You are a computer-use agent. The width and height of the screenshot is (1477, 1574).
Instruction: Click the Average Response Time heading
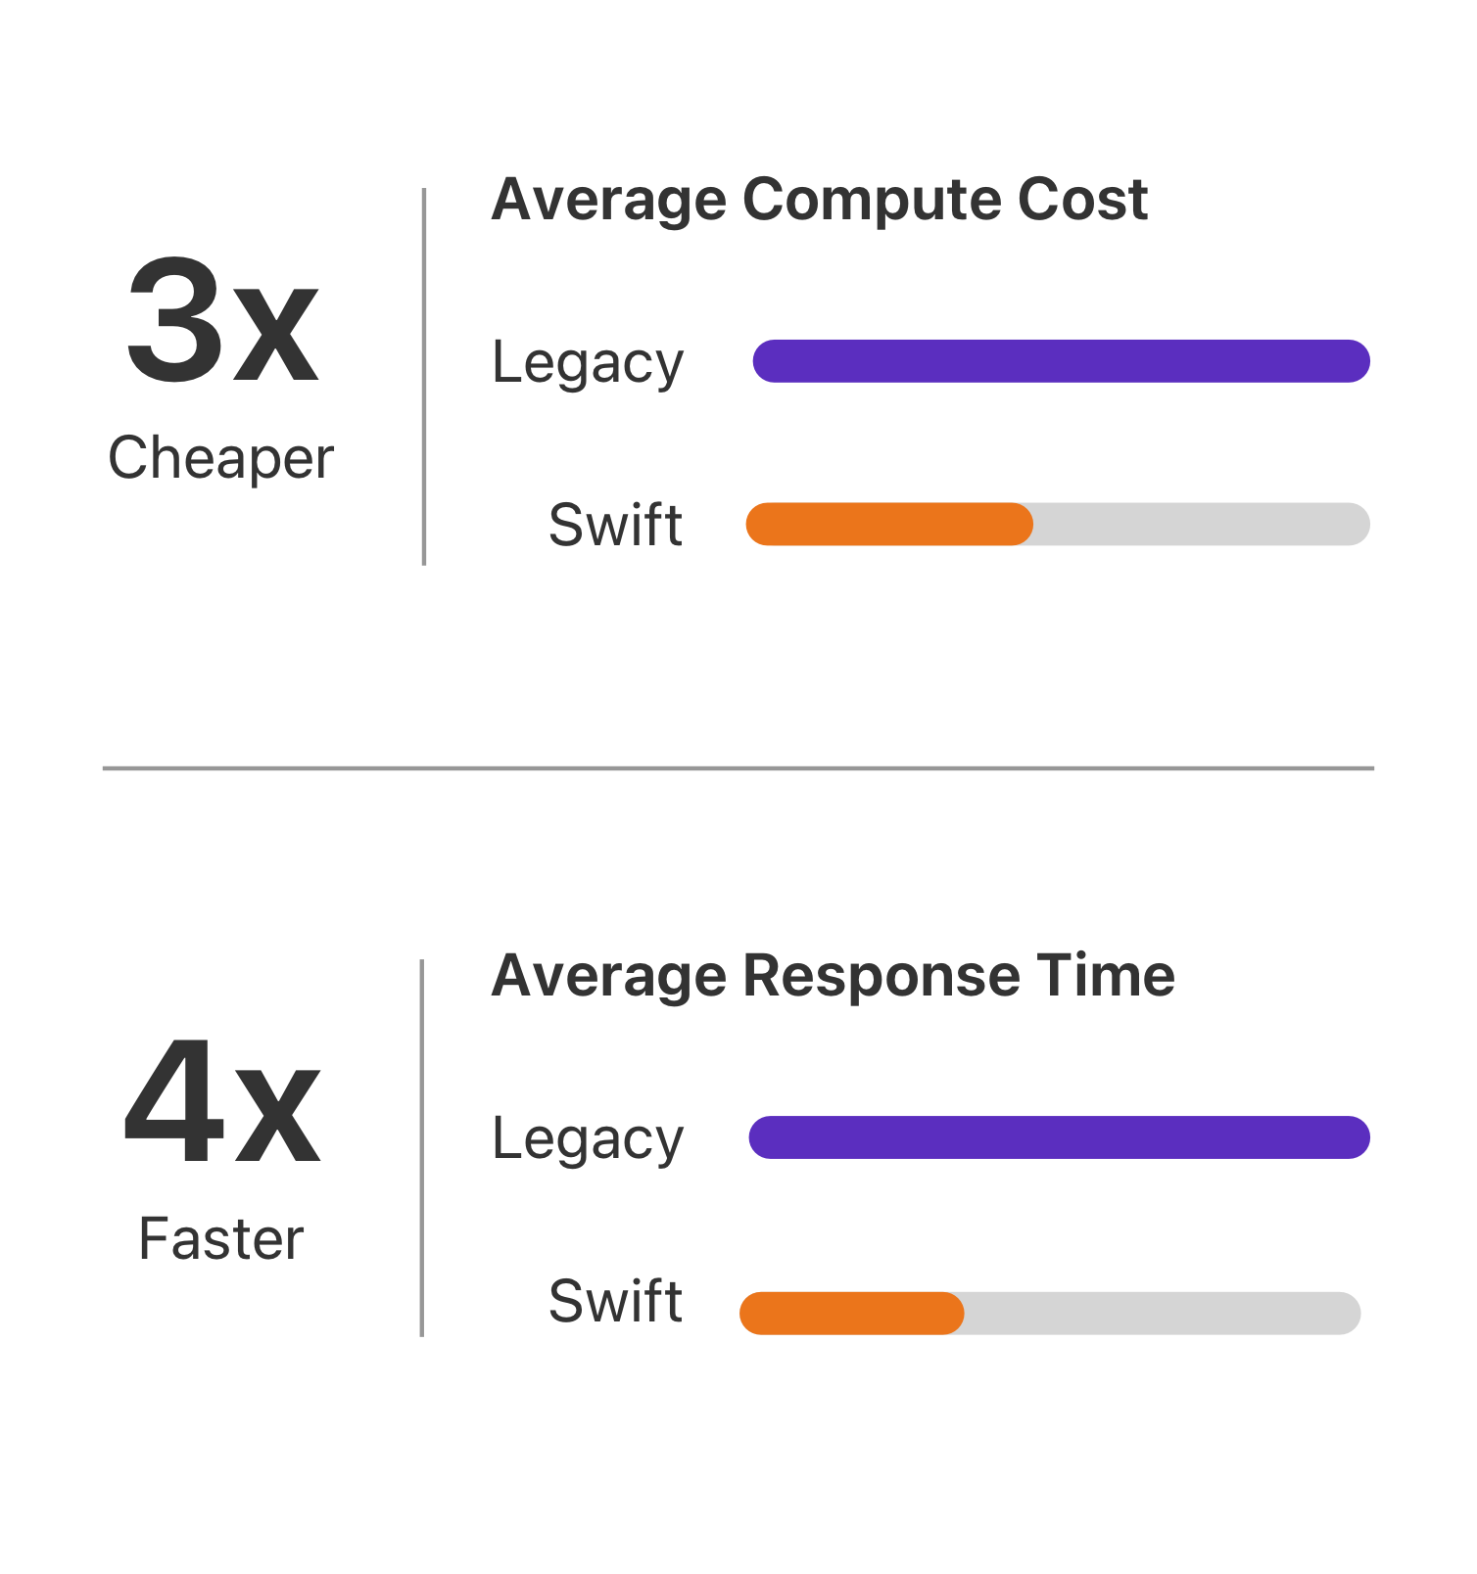point(833,976)
